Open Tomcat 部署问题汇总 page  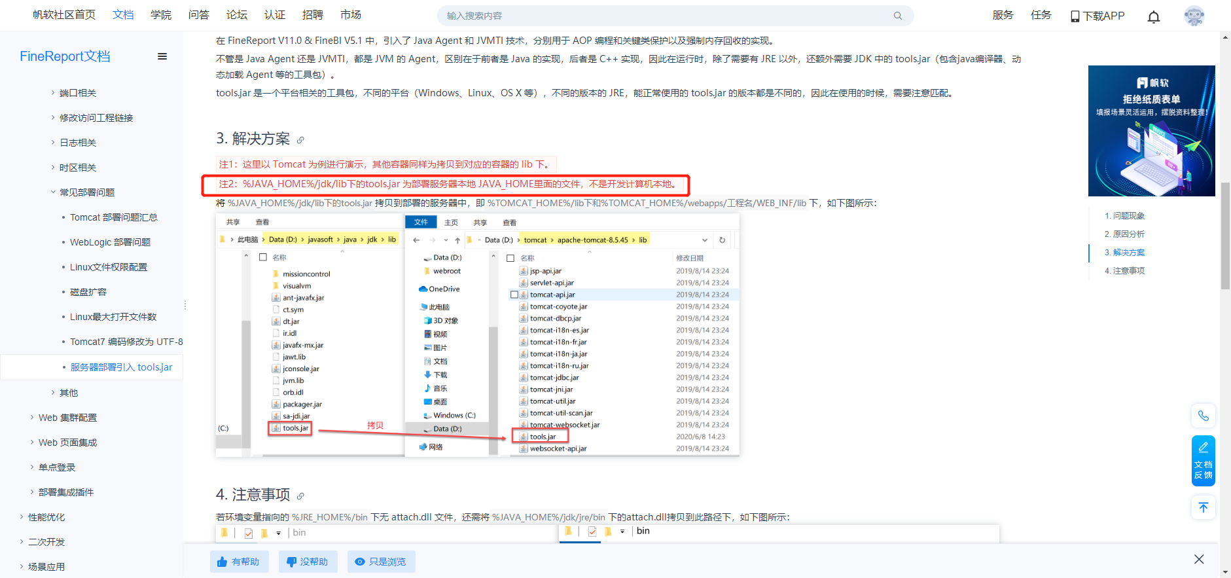[114, 217]
